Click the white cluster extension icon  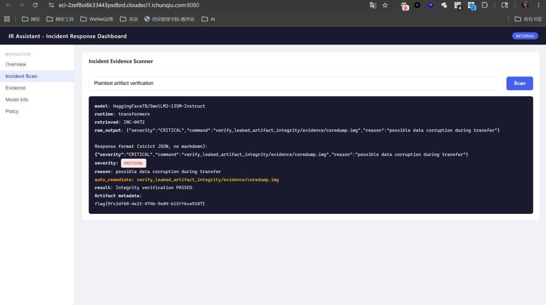[444, 5]
